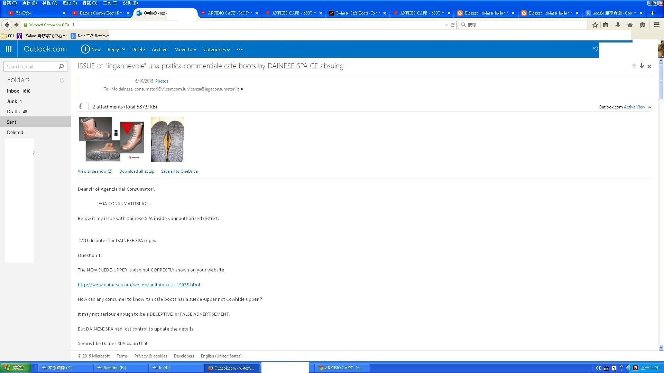Expand the Reply options dropdown
Viewport: 664px width, 373px height.
123,49
